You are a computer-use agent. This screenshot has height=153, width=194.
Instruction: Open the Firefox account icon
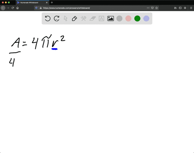185,8
